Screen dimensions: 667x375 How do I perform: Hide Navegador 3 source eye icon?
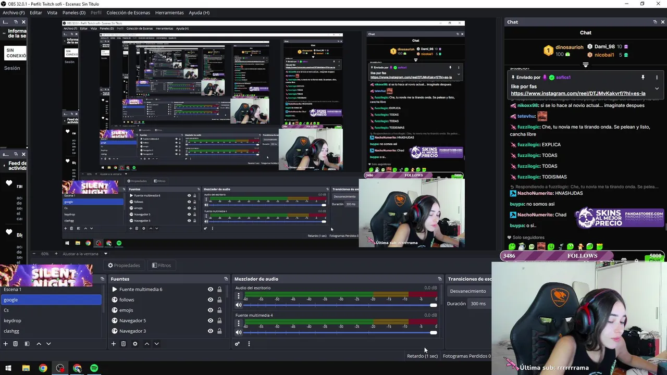tap(211, 331)
